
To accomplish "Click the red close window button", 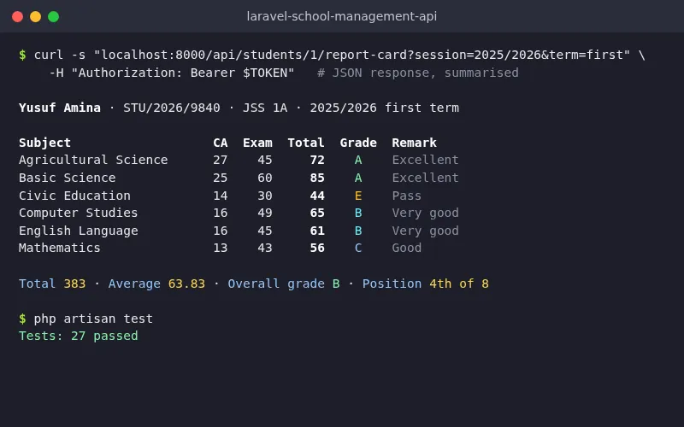I will pyautogui.click(x=17, y=16).
